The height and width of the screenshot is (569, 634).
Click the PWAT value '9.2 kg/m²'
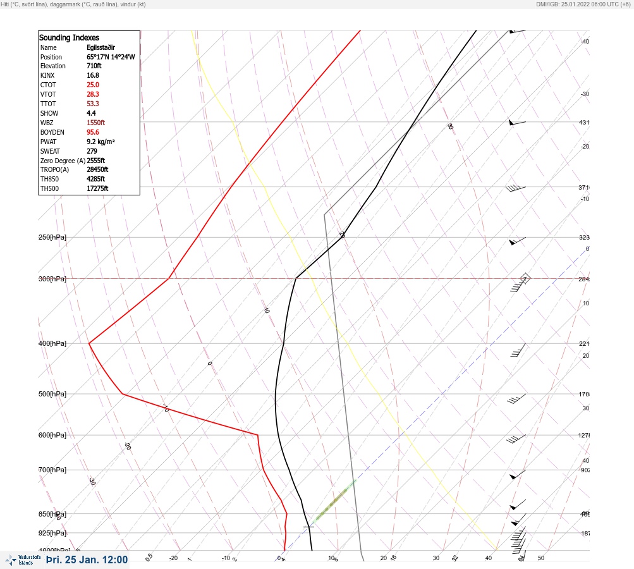pyautogui.click(x=101, y=142)
